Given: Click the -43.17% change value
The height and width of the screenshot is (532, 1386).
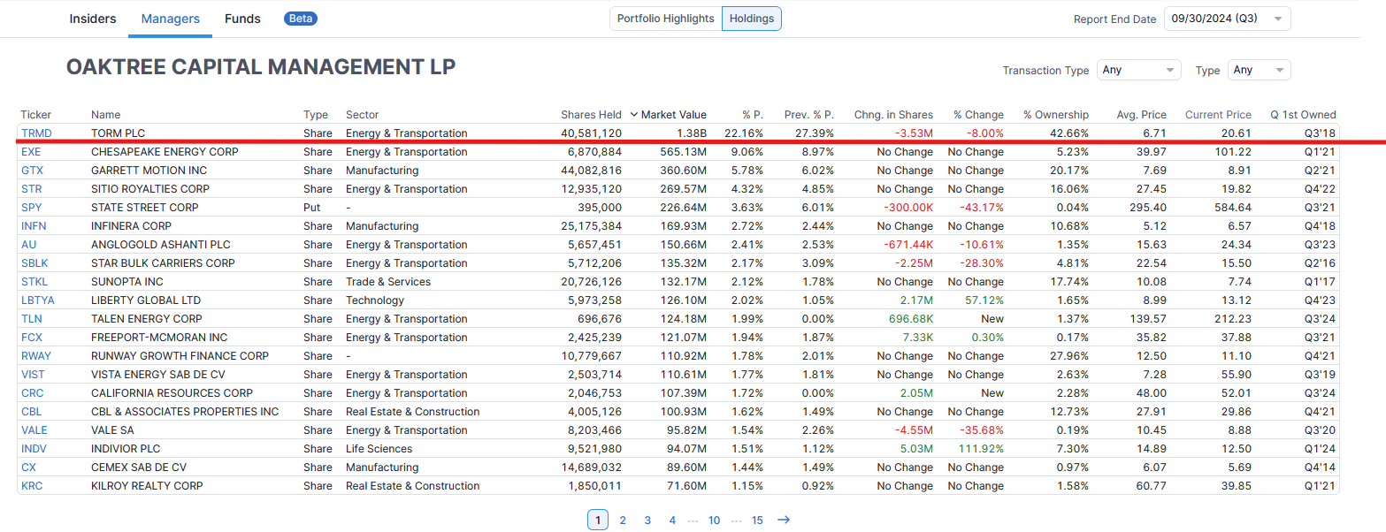Looking at the screenshot, I should tap(982, 208).
